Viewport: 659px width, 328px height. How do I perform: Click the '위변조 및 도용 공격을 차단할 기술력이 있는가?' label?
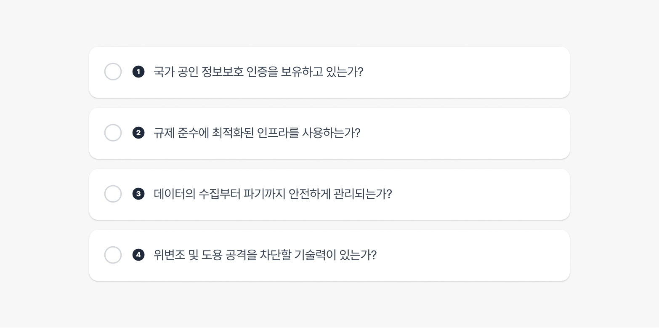pos(265,255)
